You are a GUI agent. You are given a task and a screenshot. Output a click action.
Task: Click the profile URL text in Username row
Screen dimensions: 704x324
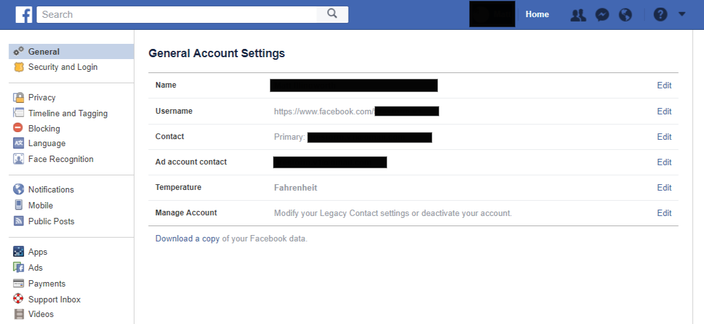tap(324, 111)
